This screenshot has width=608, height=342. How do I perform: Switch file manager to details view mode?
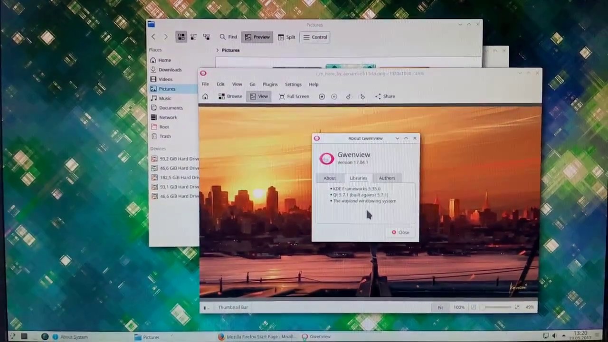click(x=206, y=37)
